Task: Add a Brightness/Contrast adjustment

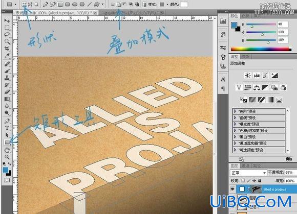Action: (x=247, y=76)
